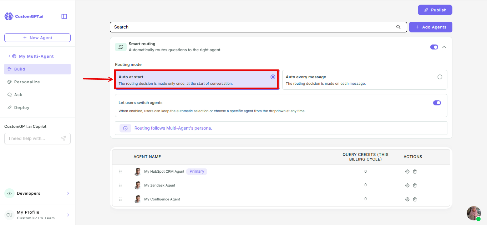487x225 pixels.
Task: Click the Add Agents button
Action: pyautogui.click(x=431, y=27)
